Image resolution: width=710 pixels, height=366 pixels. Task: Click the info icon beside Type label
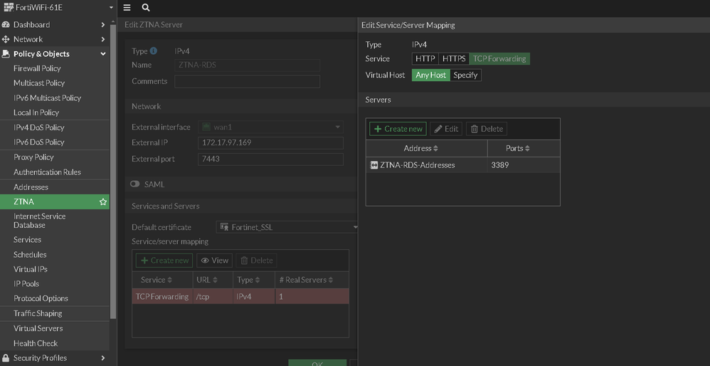(154, 51)
